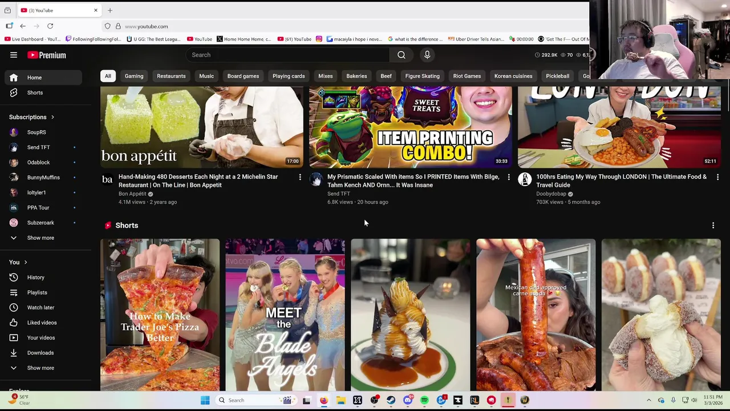This screenshot has height=411, width=730.
Task: Select the Playing cards filter chip
Action: pos(289,76)
